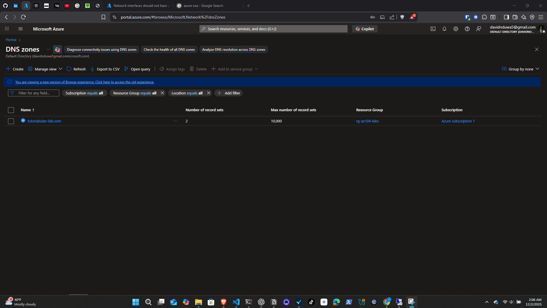Go to Home breadcrumb
This screenshot has width=547, height=308.
pyautogui.click(x=11, y=40)
